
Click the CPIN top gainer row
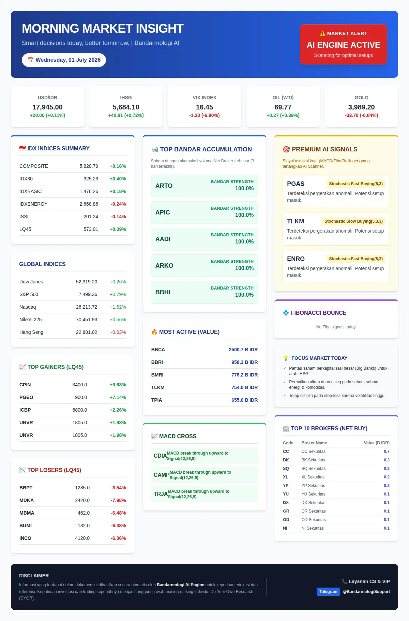point(73,385)
